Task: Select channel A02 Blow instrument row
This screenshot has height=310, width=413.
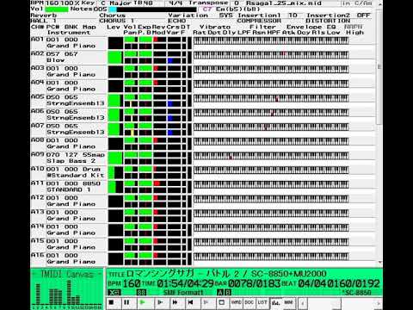Action: tap(68, 57)
